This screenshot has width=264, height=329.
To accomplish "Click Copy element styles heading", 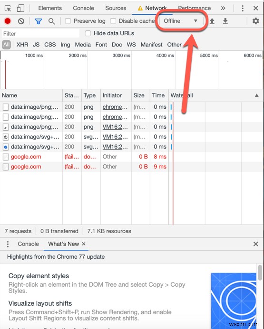I will click(39, 276).
